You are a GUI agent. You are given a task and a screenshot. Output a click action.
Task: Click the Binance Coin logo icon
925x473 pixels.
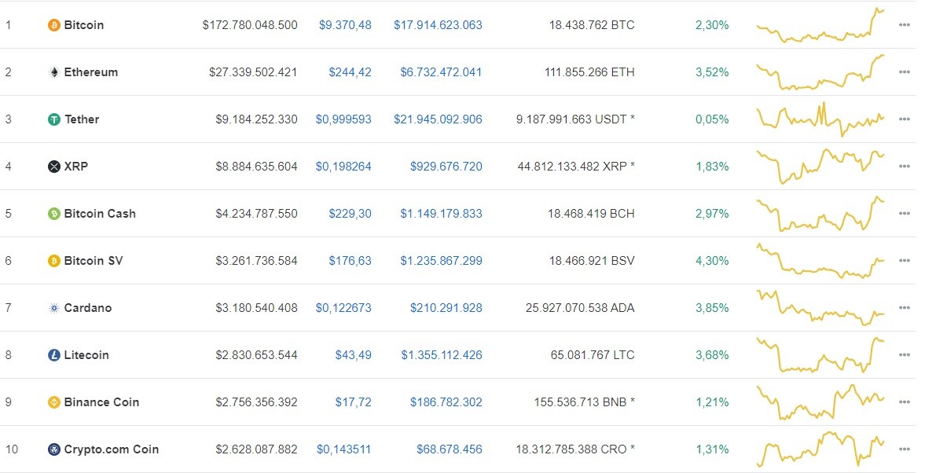coord(53,401)
